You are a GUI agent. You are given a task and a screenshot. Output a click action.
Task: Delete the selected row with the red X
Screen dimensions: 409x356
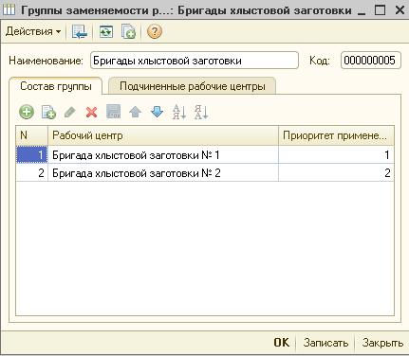92,112
